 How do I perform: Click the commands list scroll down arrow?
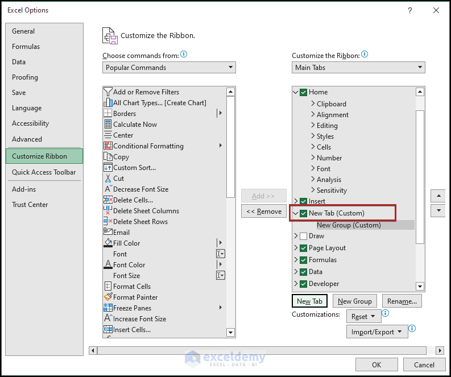click(x=230, y=333)
